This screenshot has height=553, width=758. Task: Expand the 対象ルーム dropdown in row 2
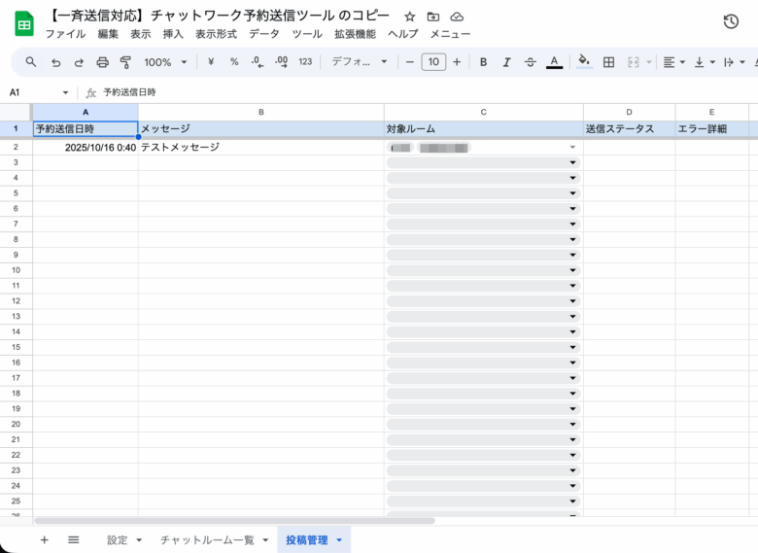[572, 148]
